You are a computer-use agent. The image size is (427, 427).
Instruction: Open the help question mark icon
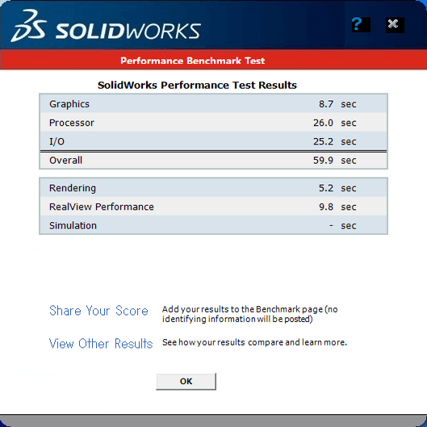click(361, 24)
